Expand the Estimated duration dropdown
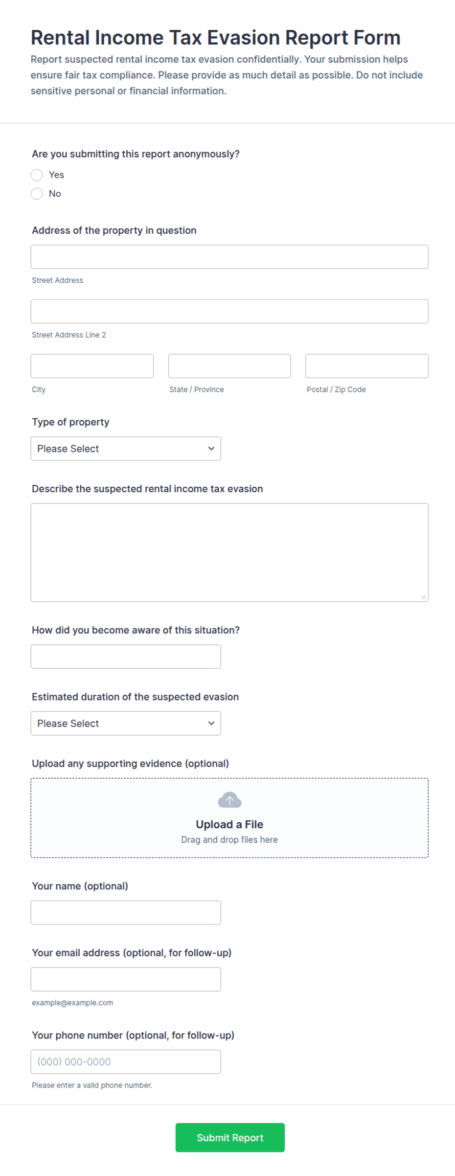Image resolution: width=455 pixels, height=1176 pixels. [x=126, y=724]
